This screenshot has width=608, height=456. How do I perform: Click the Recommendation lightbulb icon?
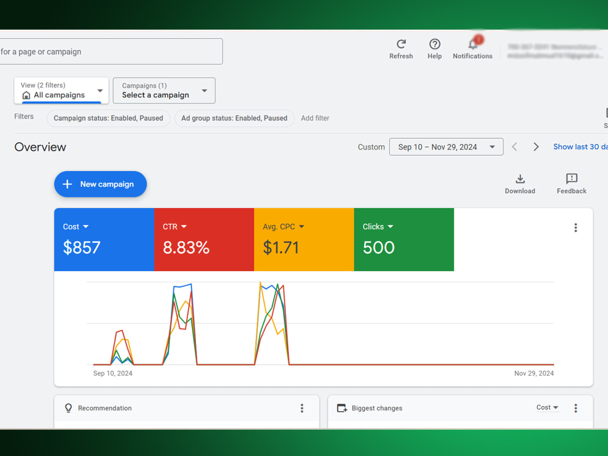point(69,408)
